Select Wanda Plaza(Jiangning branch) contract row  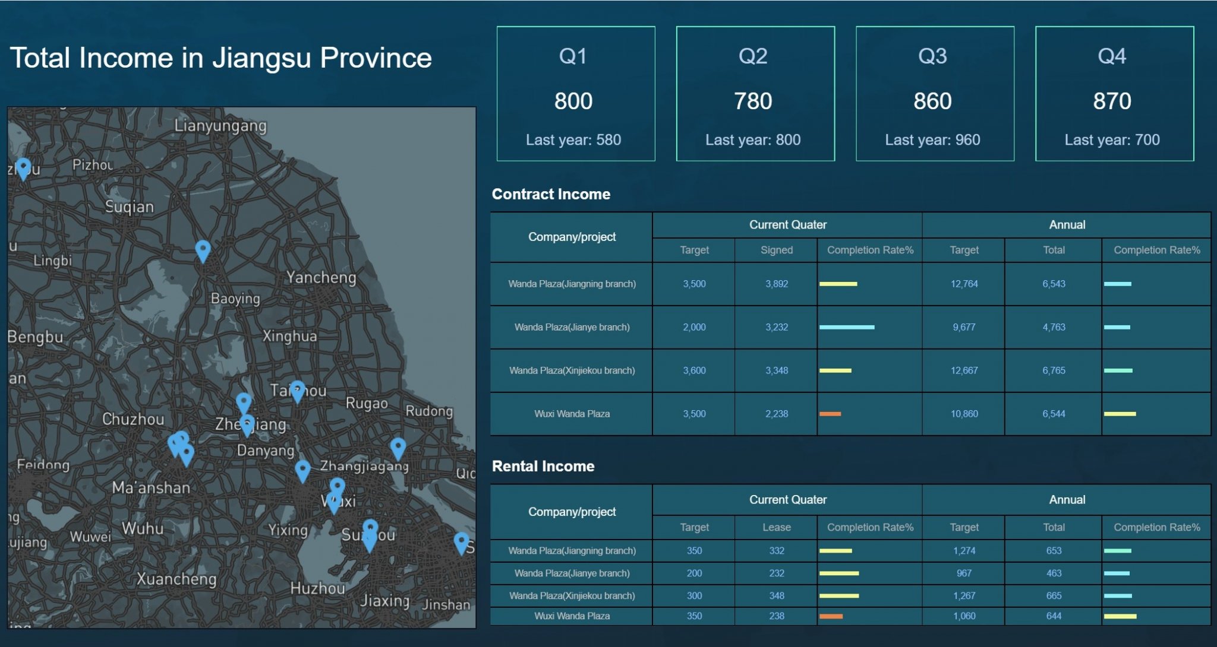click(572, 284)
